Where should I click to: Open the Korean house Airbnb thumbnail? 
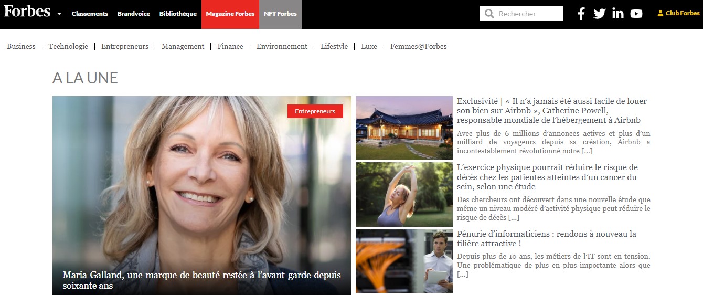tap(404, 128)
